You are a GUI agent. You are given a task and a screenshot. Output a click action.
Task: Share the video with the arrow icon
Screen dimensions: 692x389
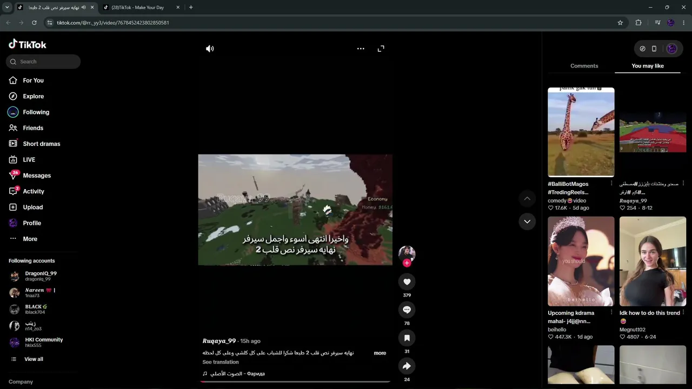[407, 366]
